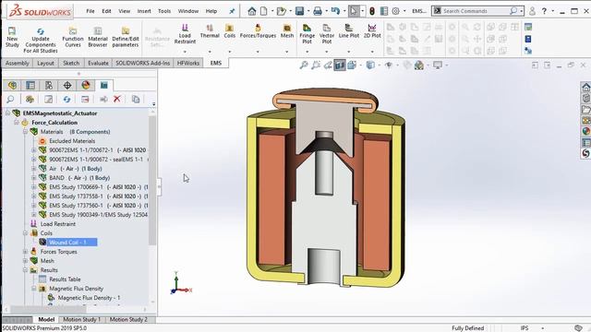Click the Zoom to Fit icon in heads-up toolbar

[304, 65]
